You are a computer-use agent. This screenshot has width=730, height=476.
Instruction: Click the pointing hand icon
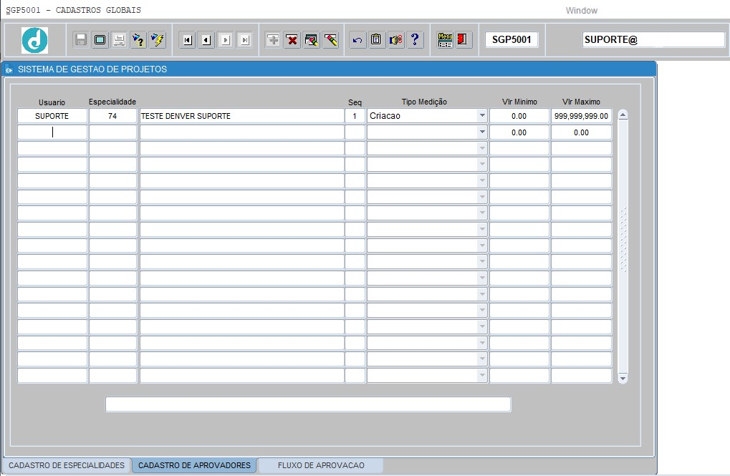[x=395, y=40]
